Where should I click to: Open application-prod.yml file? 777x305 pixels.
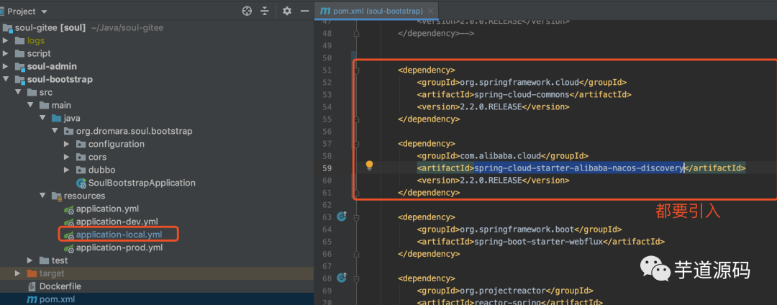(x=119, y=247)
